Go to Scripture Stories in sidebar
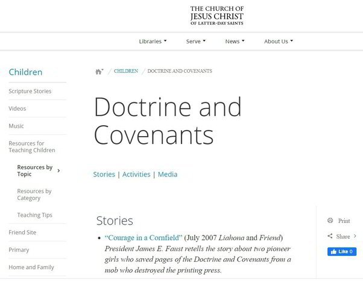The height and width of the screenshot is (289, 363). pos(30,91)
